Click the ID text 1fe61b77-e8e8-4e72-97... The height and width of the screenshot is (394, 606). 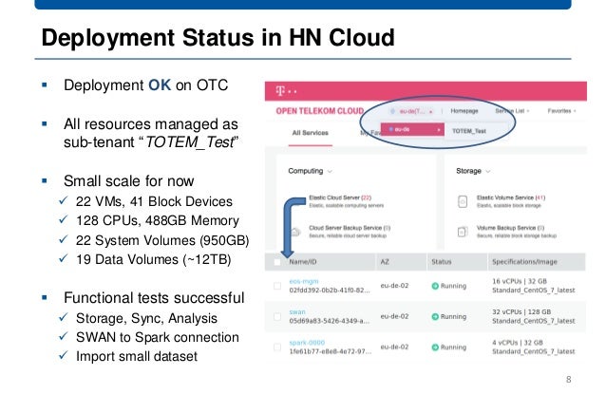pyautogui.click(x=330, y=351)
